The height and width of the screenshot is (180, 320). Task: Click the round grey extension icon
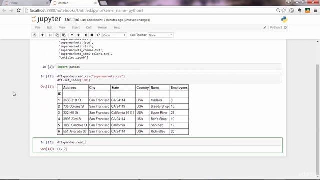(x=292, y=10)
